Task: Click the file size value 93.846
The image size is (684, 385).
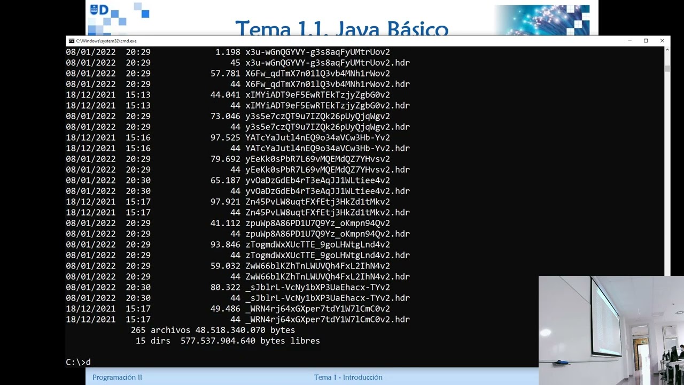Action: point(226,244)
